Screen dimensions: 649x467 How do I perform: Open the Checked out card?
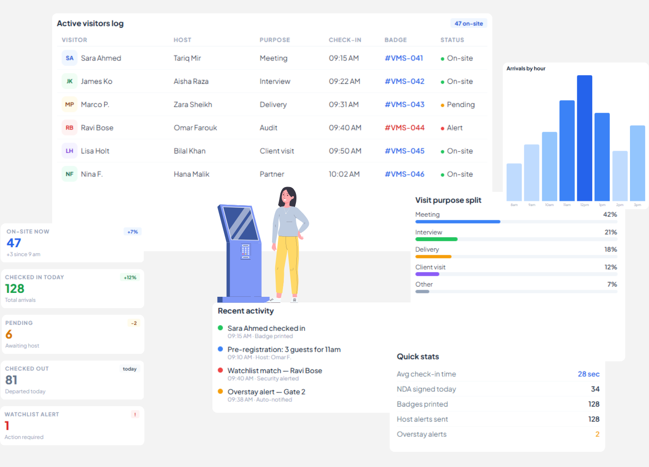(x=73, y=380)
